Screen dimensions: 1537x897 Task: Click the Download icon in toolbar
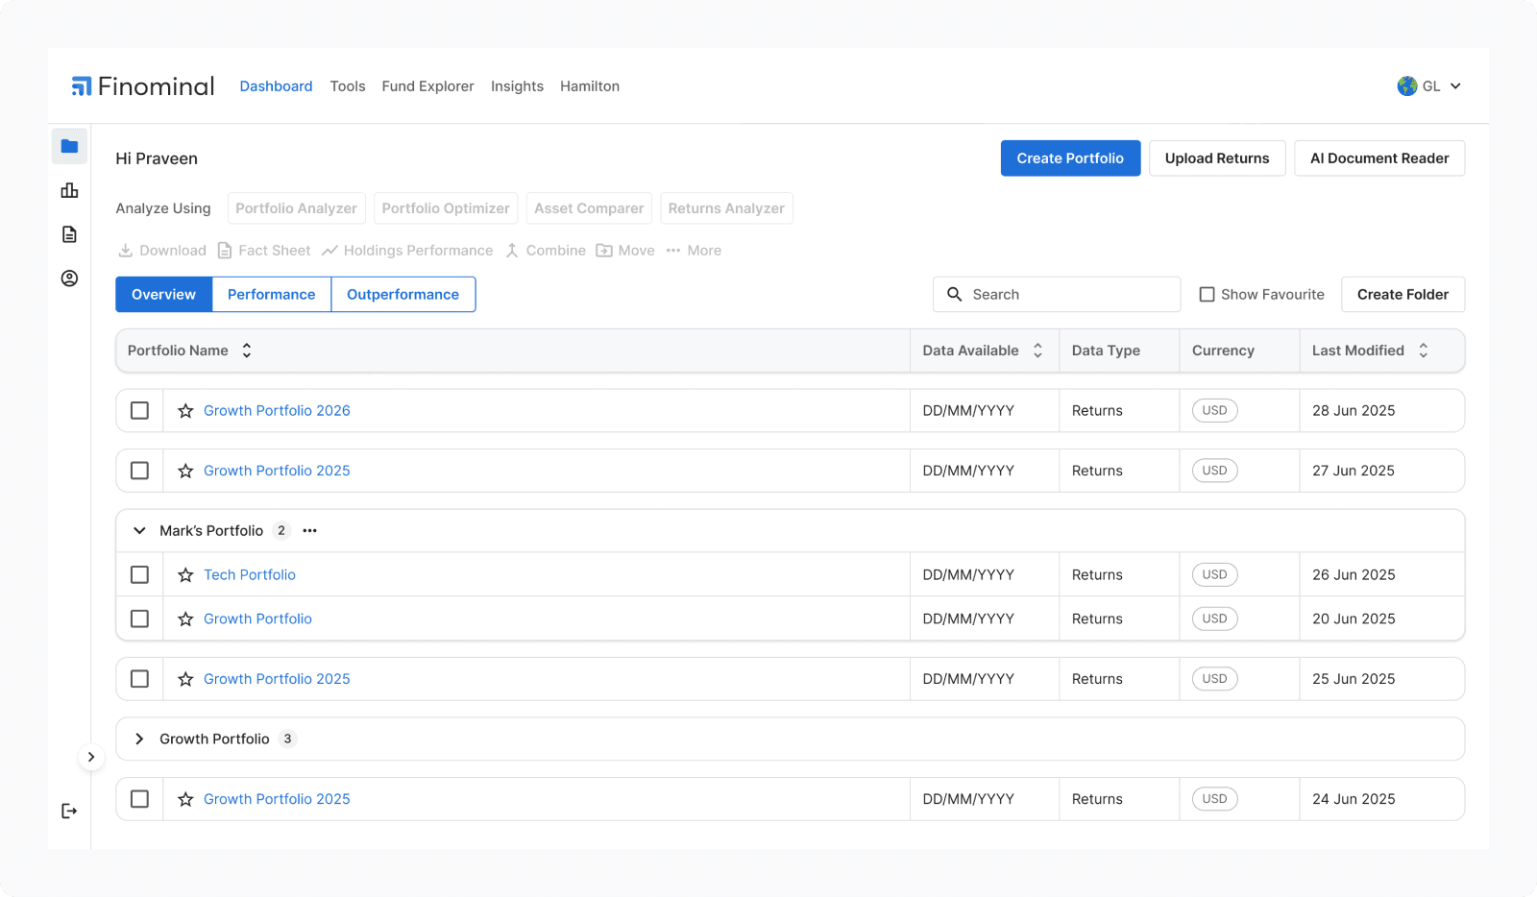click(x=126, y=251)
